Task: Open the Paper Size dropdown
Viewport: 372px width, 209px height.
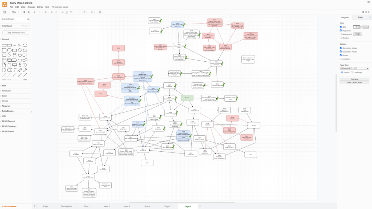Action: coord(354,68)
